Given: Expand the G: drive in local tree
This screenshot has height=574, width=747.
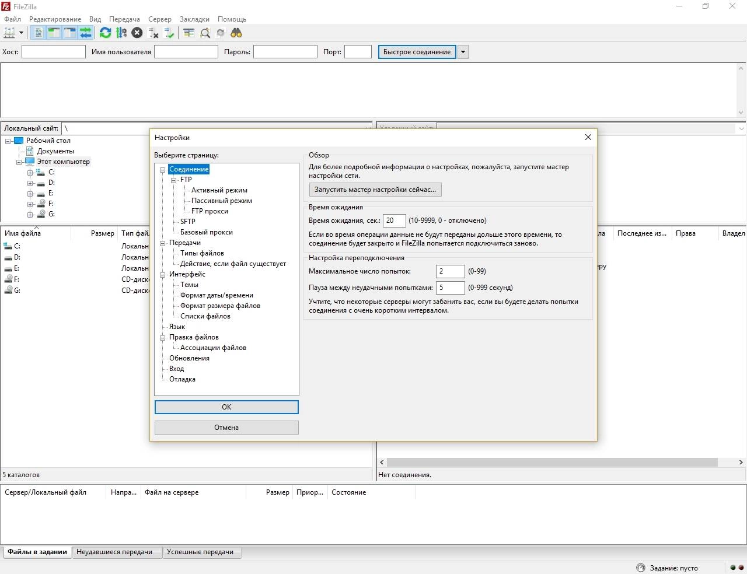Looking at the screenshot, I should click(x=30, y=214).
